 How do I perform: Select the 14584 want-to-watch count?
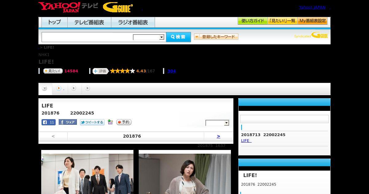71,71
